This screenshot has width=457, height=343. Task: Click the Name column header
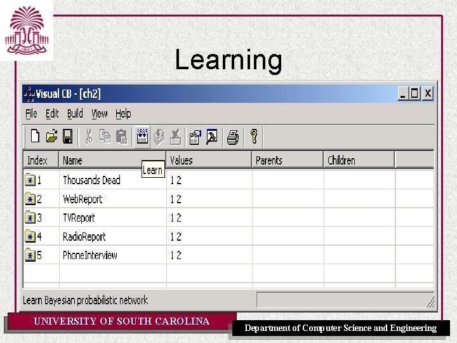[x=112, y=160]
